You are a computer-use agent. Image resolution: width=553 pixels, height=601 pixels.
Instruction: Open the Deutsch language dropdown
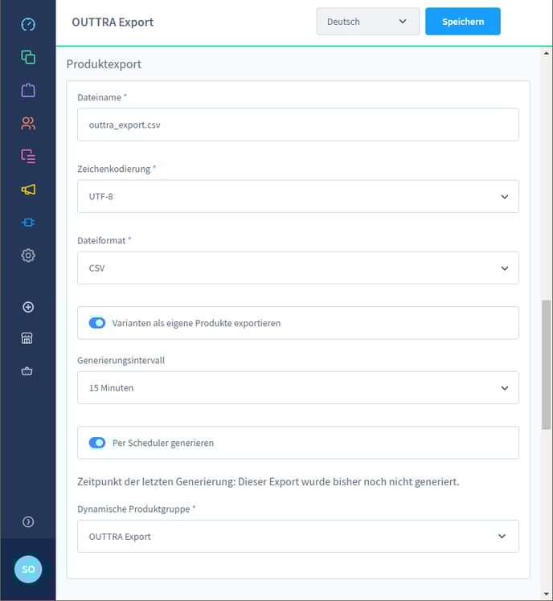coord(368,22)
